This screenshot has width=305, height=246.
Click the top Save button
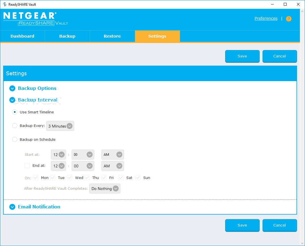(242, 56)
